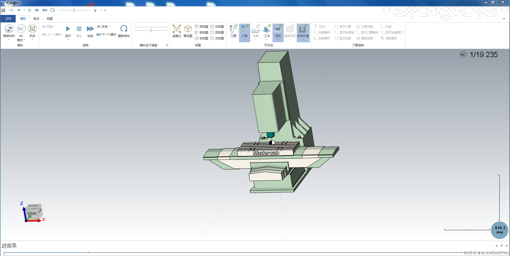Click quick-access fast forward icon
Image resolution: width=510 pixels, height=256 pixels.
37,10
